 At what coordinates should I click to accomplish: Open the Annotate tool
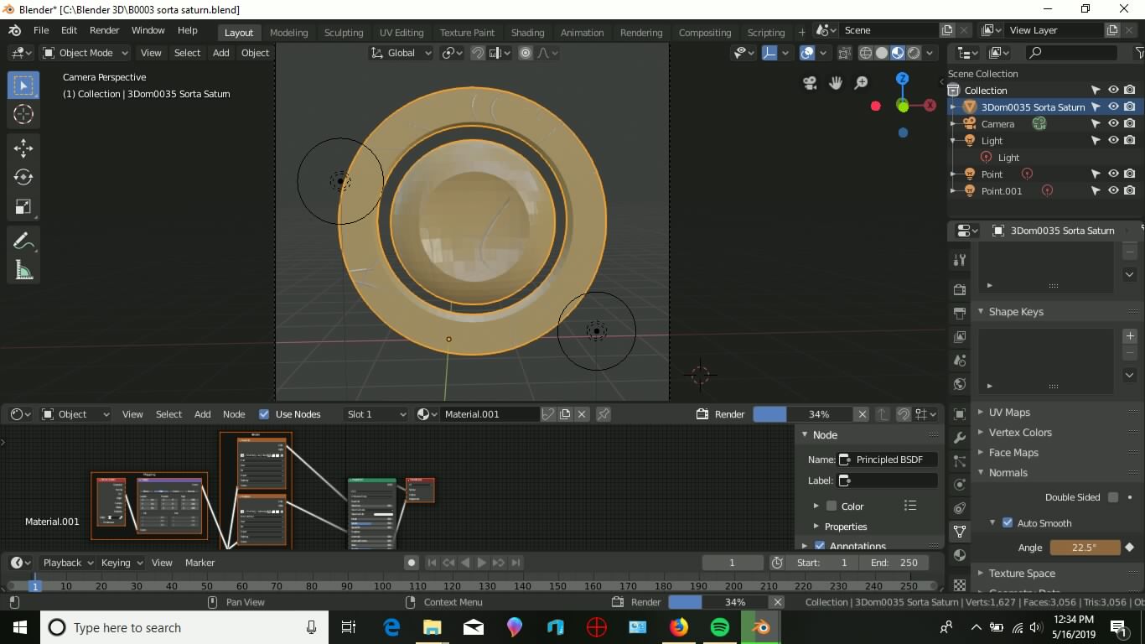click(x=23, y=241)
